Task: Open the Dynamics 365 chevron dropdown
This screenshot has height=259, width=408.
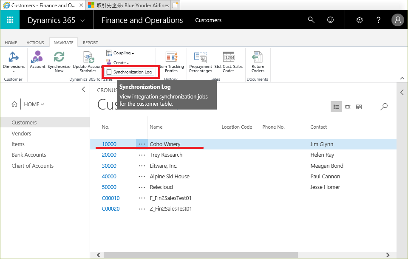Action: coord(83,20)
